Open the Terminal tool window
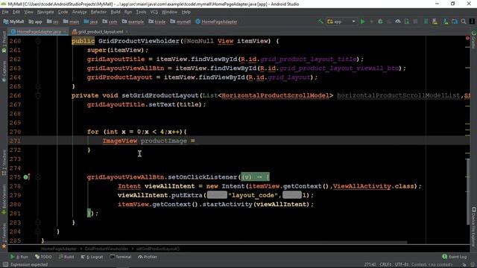Screen dimensions: 477x268 (120, 257)
